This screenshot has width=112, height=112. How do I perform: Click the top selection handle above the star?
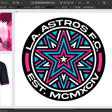point(64,31)
